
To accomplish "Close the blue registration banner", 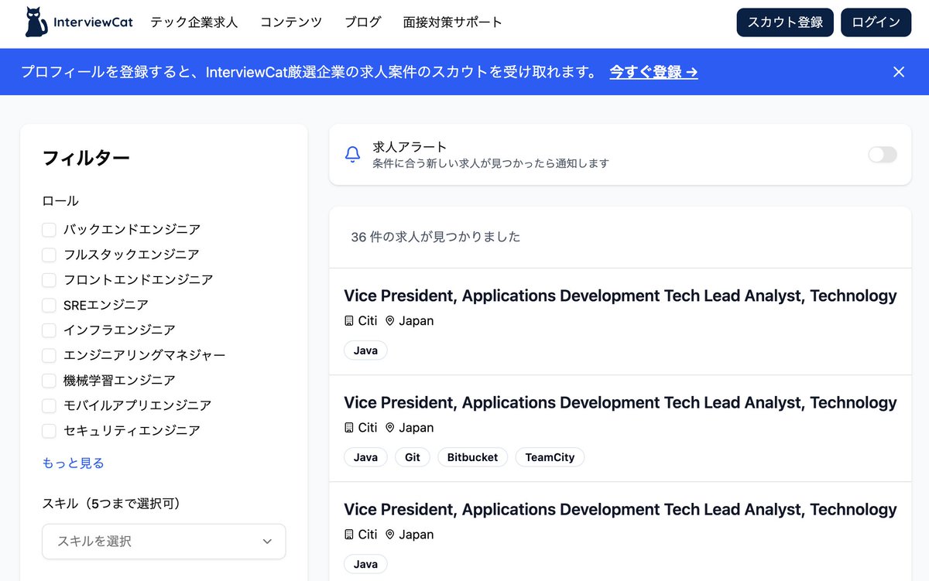I will point(899,72).
